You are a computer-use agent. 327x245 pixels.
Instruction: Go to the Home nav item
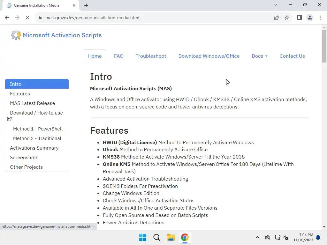point(95,56)
